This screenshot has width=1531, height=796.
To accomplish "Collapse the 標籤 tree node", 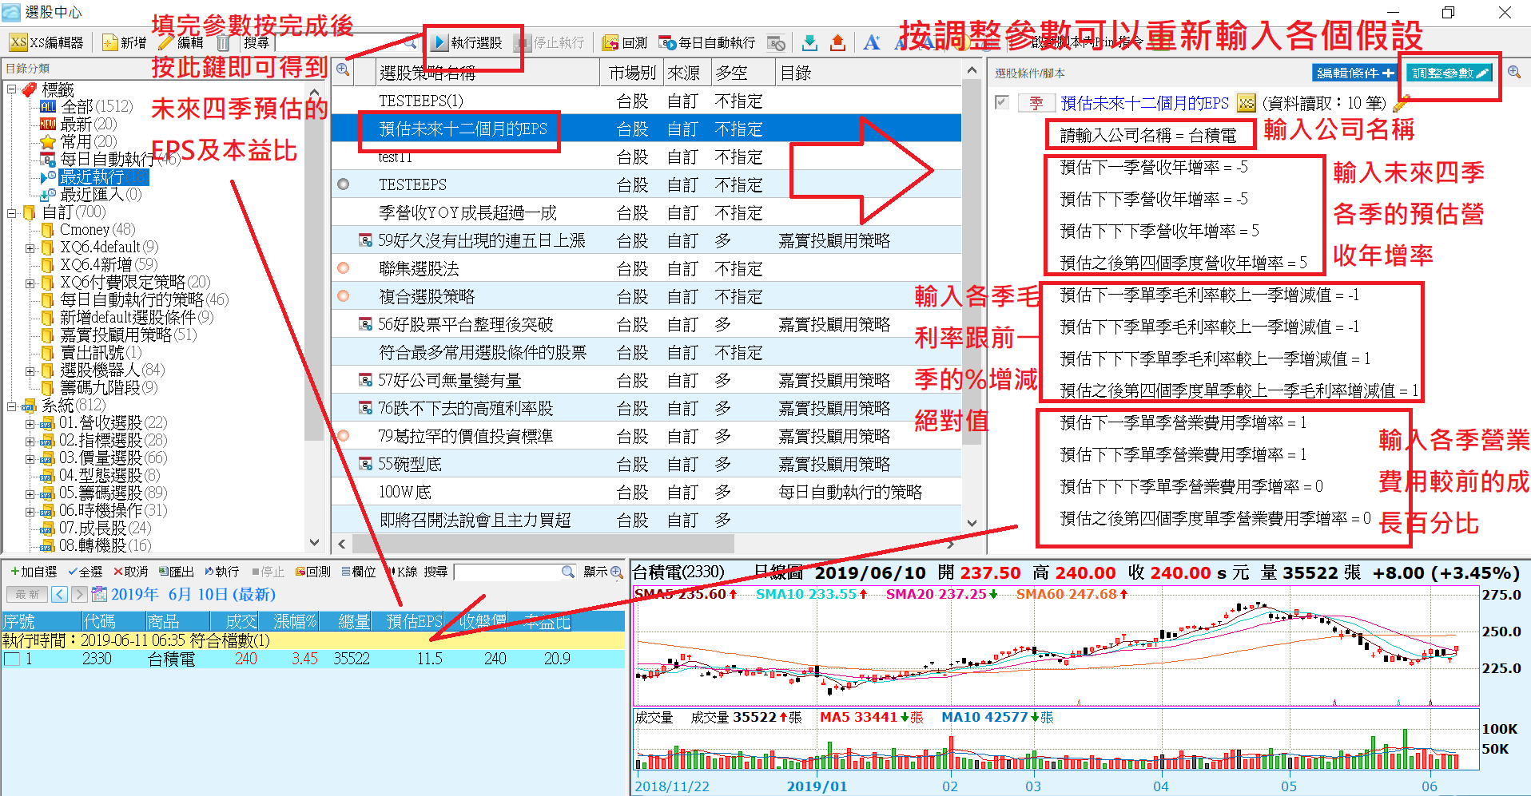I will pos(12,89).
